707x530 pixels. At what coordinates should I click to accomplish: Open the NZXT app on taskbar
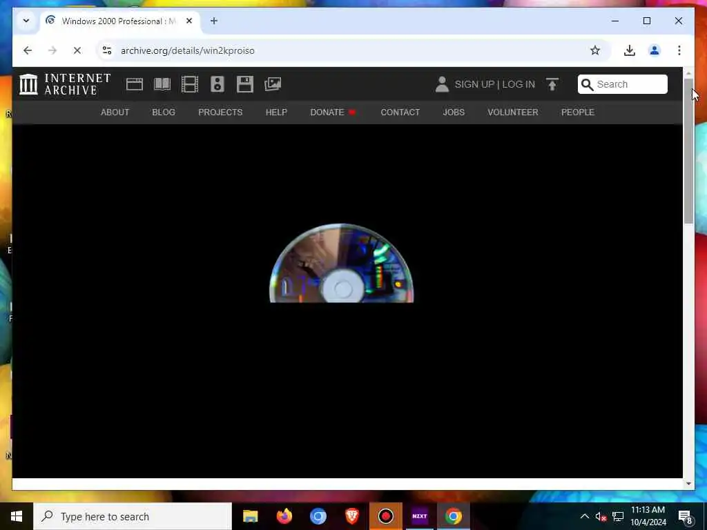pos(420,516)
